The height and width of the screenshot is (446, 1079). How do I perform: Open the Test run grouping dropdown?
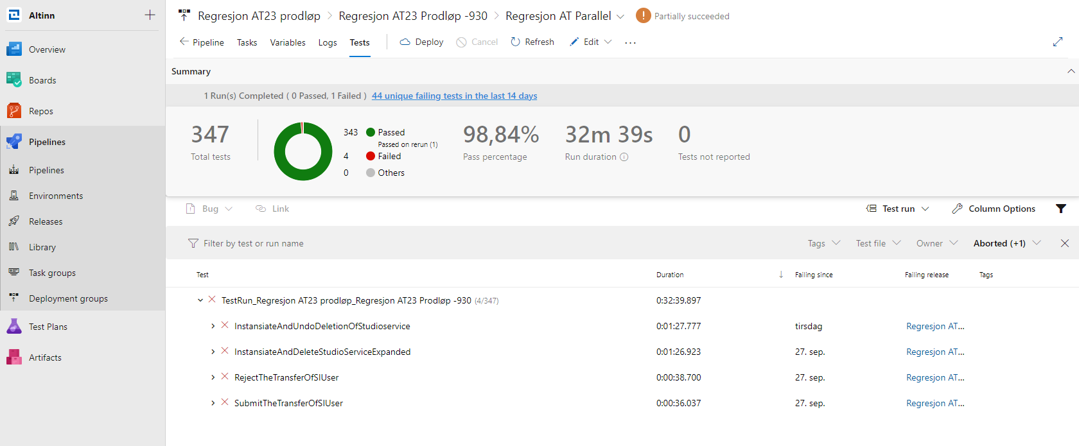898,209
